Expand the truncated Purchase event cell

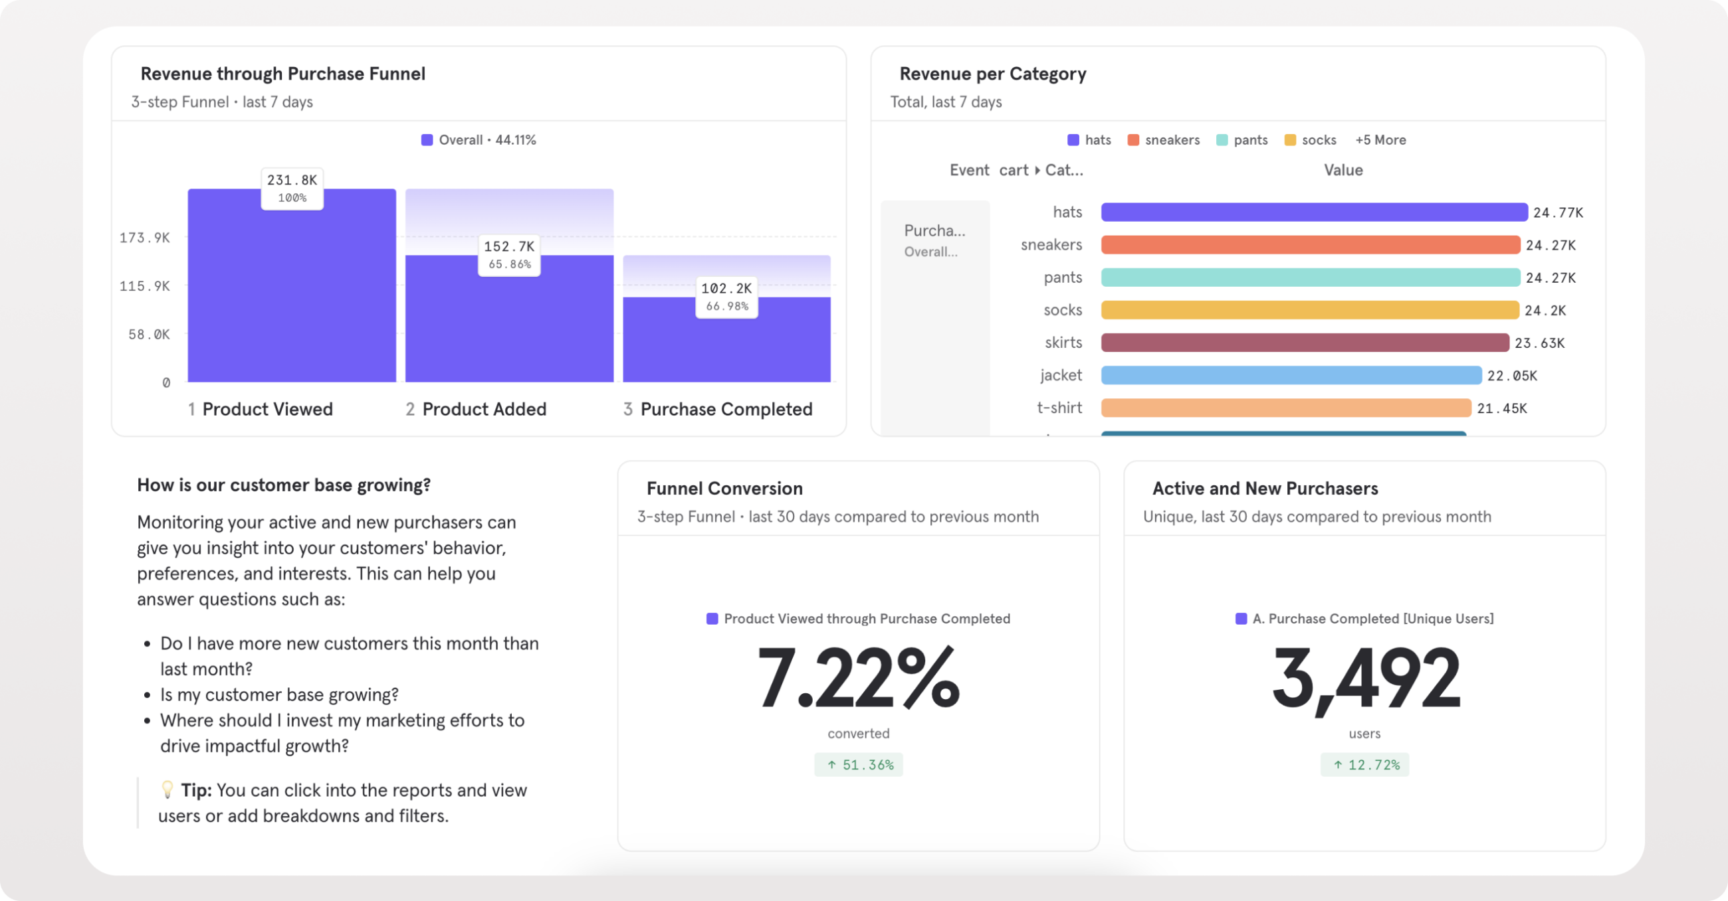(934, 230)
